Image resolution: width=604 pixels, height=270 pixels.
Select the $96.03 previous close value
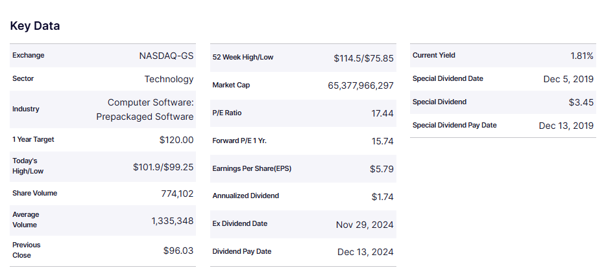178,250
